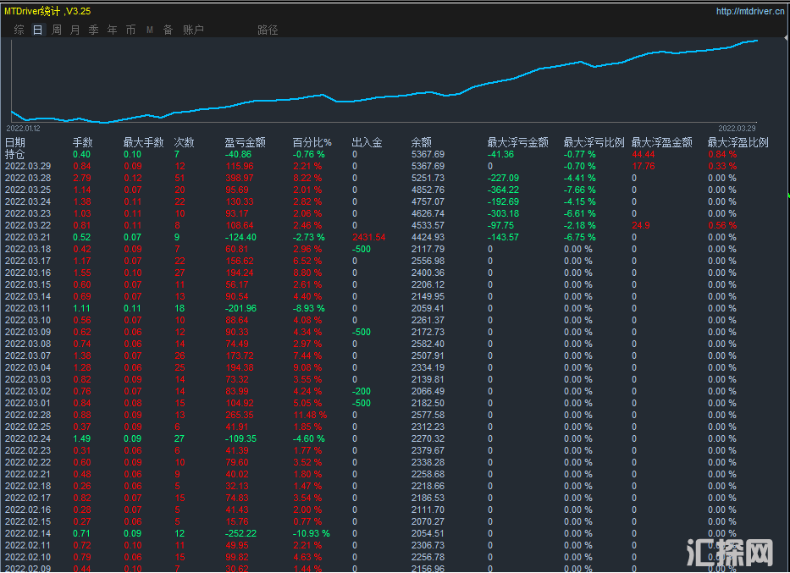This screenshot has height=573, width=790.
Task: Open the 周 weekly statistics tab
Action: tap(57, 30)
